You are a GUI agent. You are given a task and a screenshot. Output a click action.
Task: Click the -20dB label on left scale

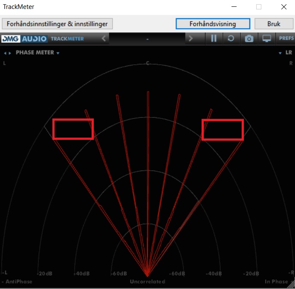[46, 274]
